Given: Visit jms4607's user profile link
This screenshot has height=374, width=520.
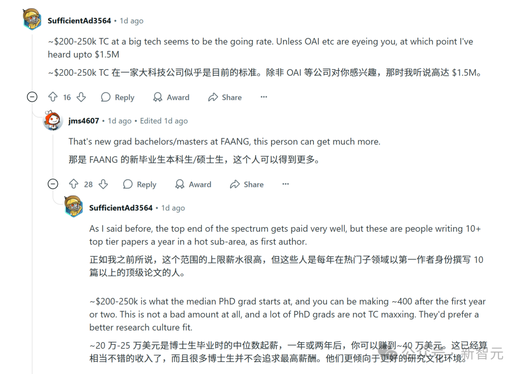Looking at the screenshot, I should click(x=84, y=121).
